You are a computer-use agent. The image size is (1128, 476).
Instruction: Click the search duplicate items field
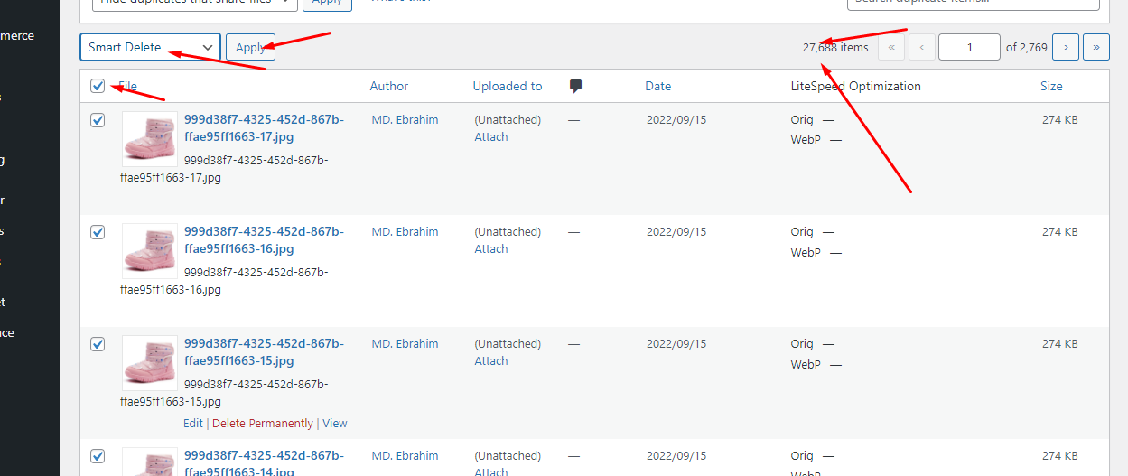[x=973, y=4]
